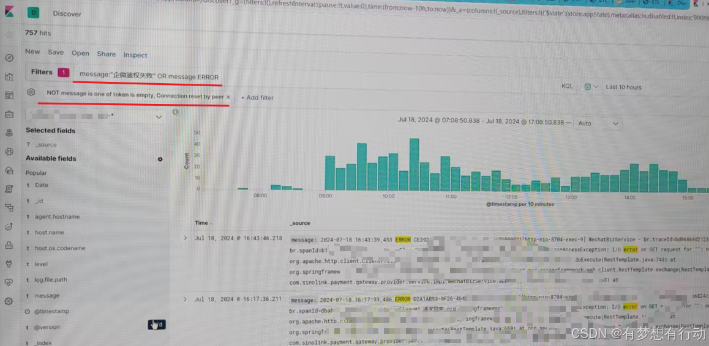The height and width of the screenshot is (346, 709).
Task: Click the tallest histogram bar after 10:00
Action: pos(414,164)
